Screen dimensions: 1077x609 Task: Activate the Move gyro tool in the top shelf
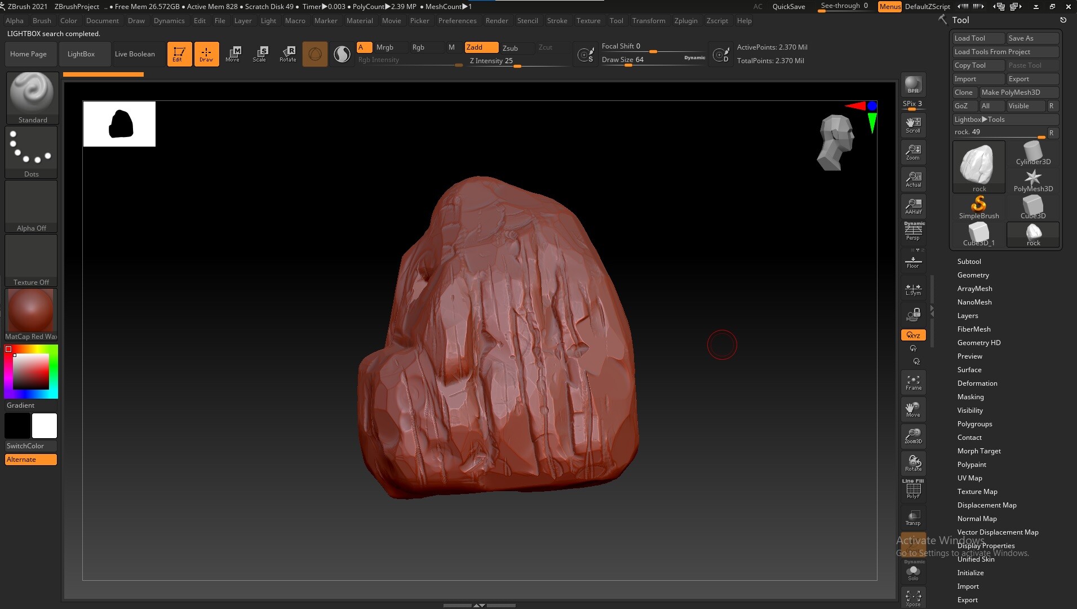[x=233, y=54]
